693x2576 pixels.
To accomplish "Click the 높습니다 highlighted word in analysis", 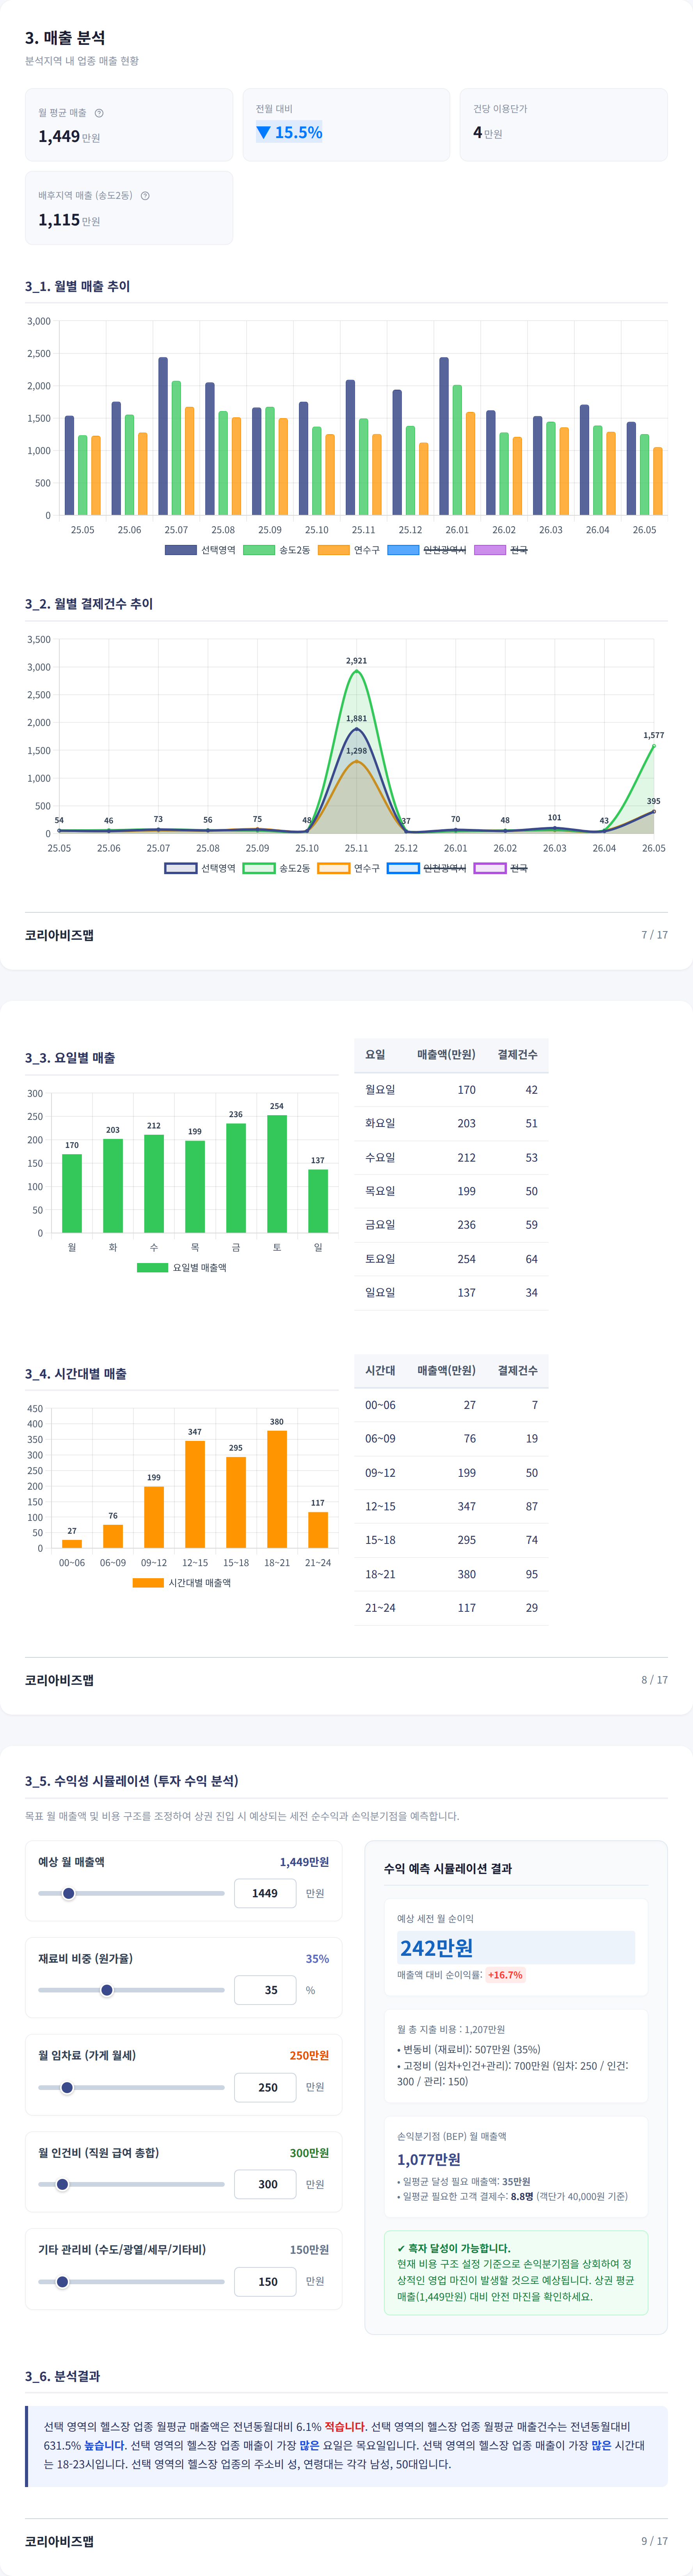I will point(105,2445).
